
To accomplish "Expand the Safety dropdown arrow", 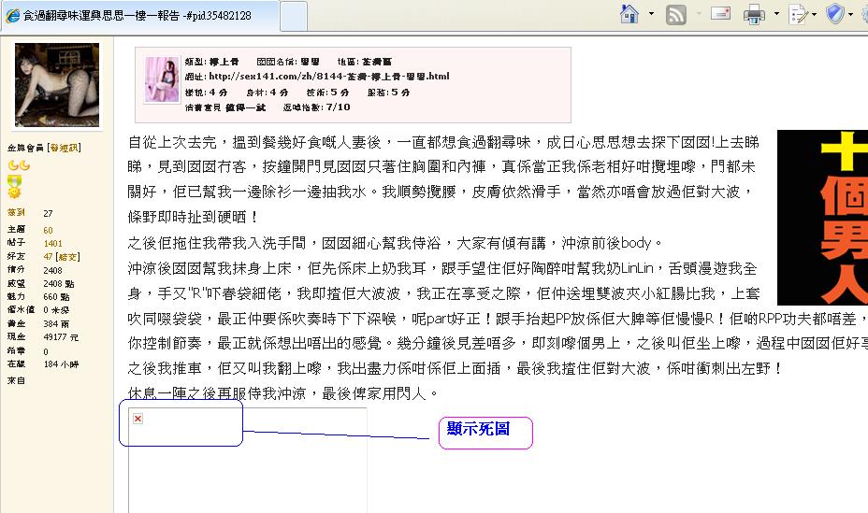I will [x=851, y=14].
